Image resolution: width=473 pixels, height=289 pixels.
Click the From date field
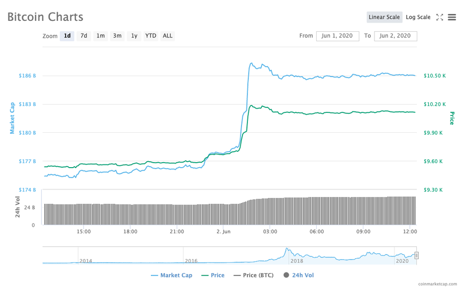coord(337,36)
